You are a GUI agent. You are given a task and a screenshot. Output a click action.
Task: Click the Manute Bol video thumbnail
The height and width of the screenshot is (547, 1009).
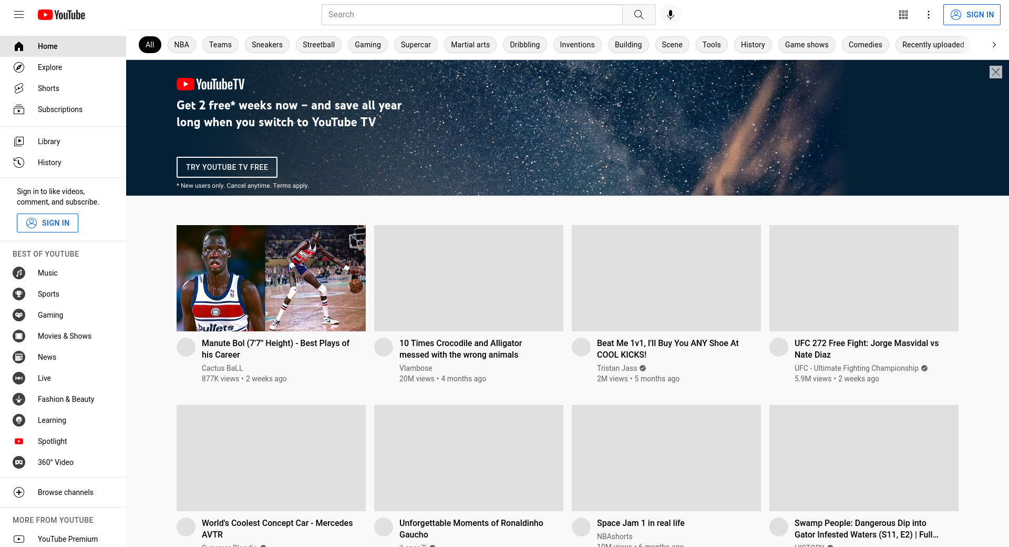(x=271, y=278)
